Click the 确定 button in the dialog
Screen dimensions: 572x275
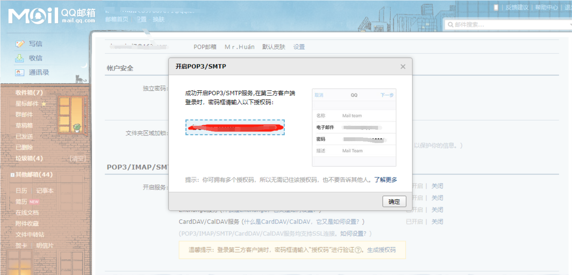click(394, 202)
